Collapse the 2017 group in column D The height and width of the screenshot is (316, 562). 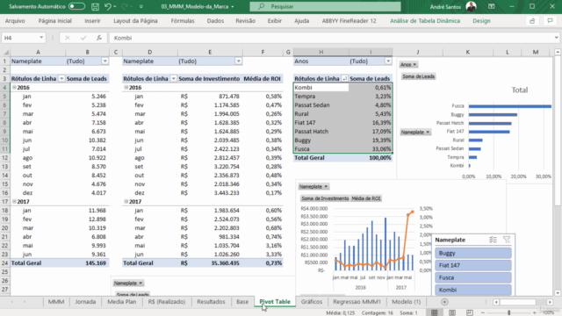[126, 202]
